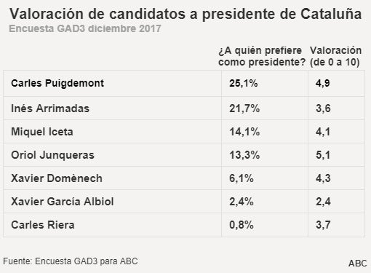Click the 0,8% preference value
371x273 pixels.
pyautogui.click(x=242, y=225)
